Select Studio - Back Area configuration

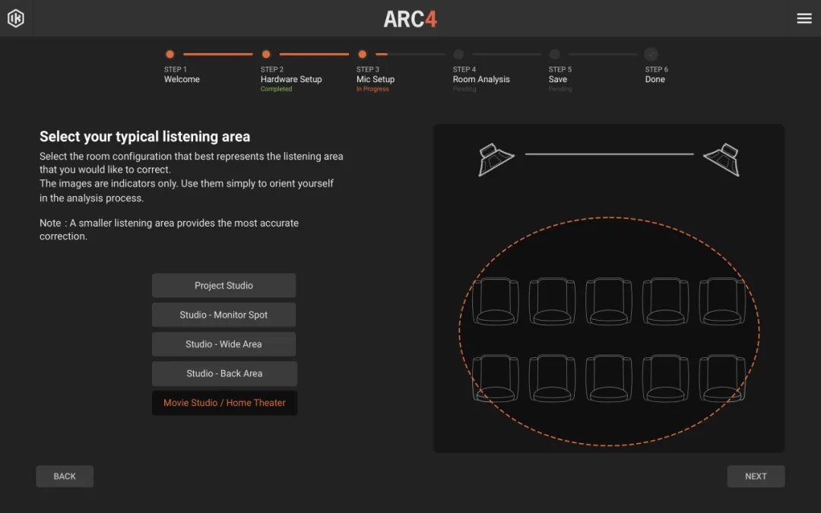[224, 373]
